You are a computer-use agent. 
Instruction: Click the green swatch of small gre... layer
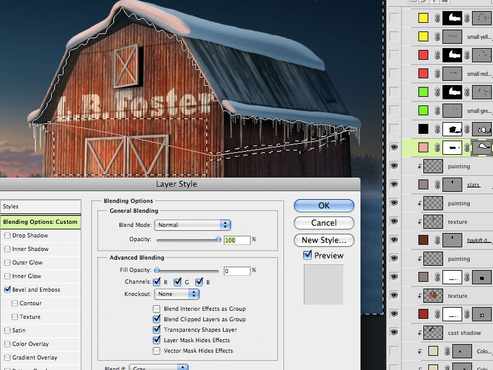pos(423,110)
